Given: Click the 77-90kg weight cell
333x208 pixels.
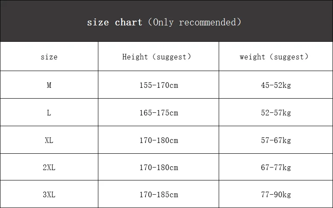Looking at the screenshot, I should (276, 195).
